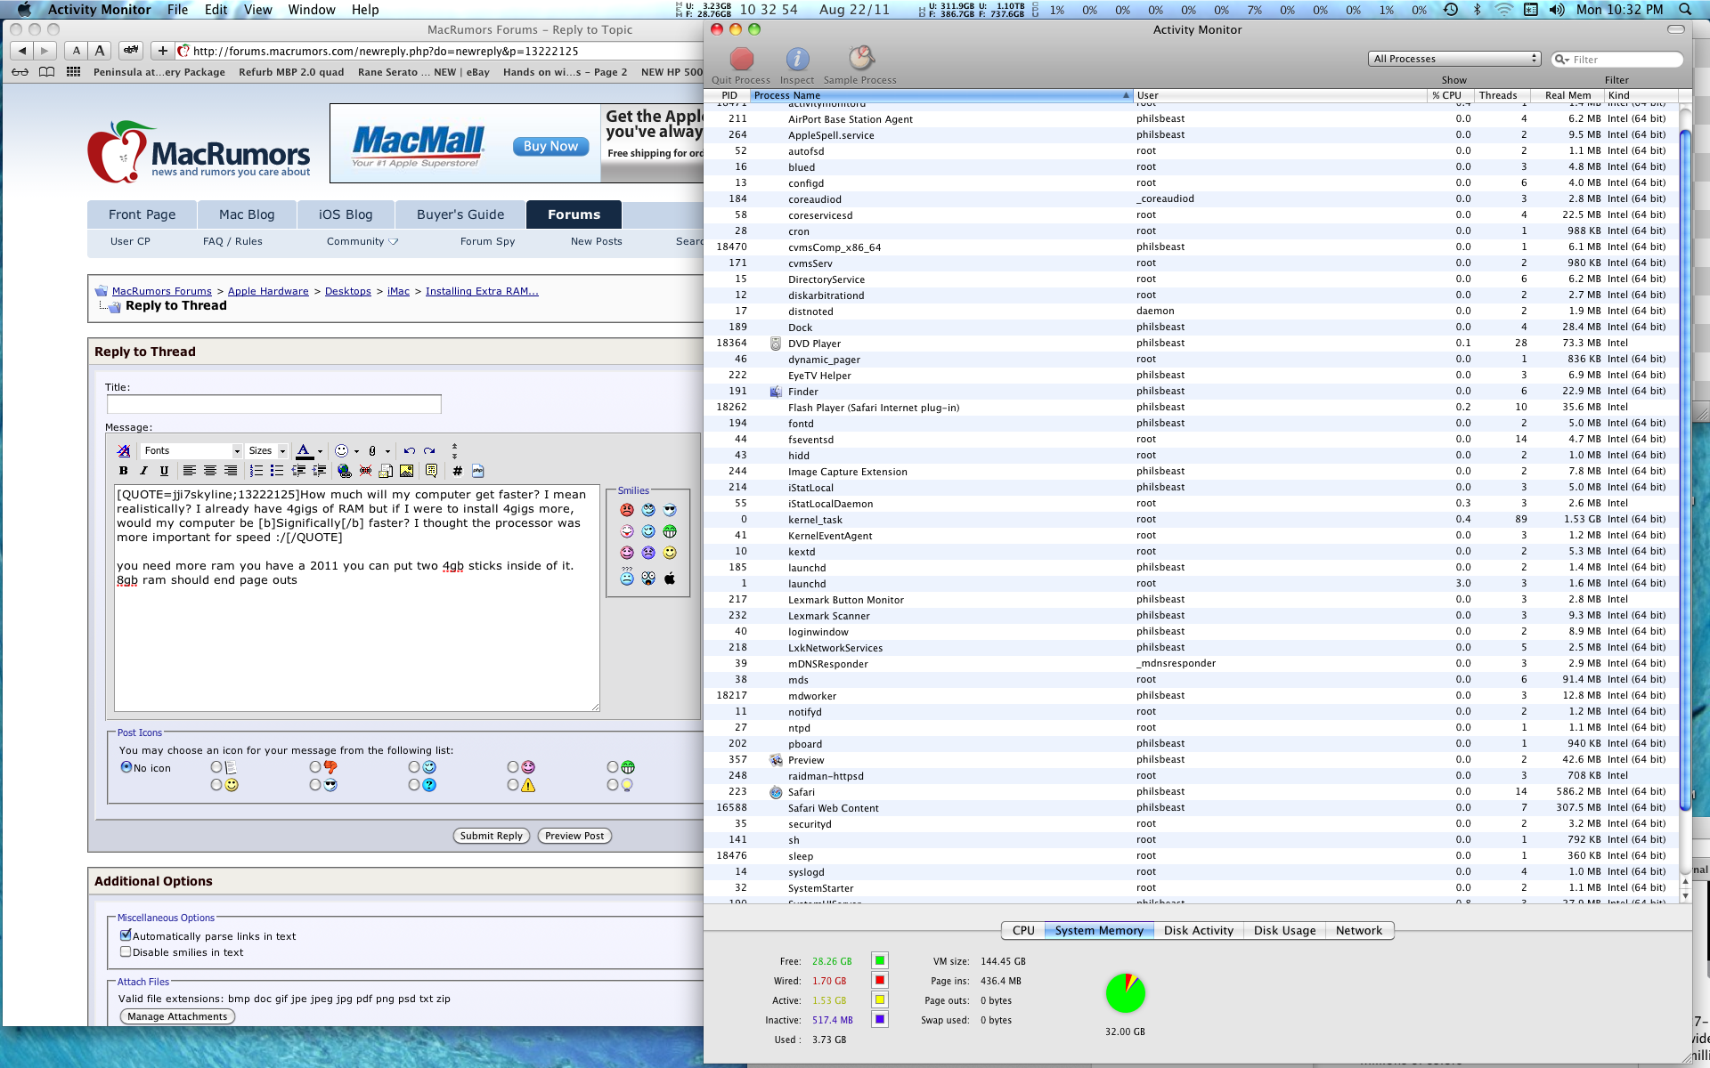
Task: Click the Sample Process icon
Action: click(x=860, y=60)
